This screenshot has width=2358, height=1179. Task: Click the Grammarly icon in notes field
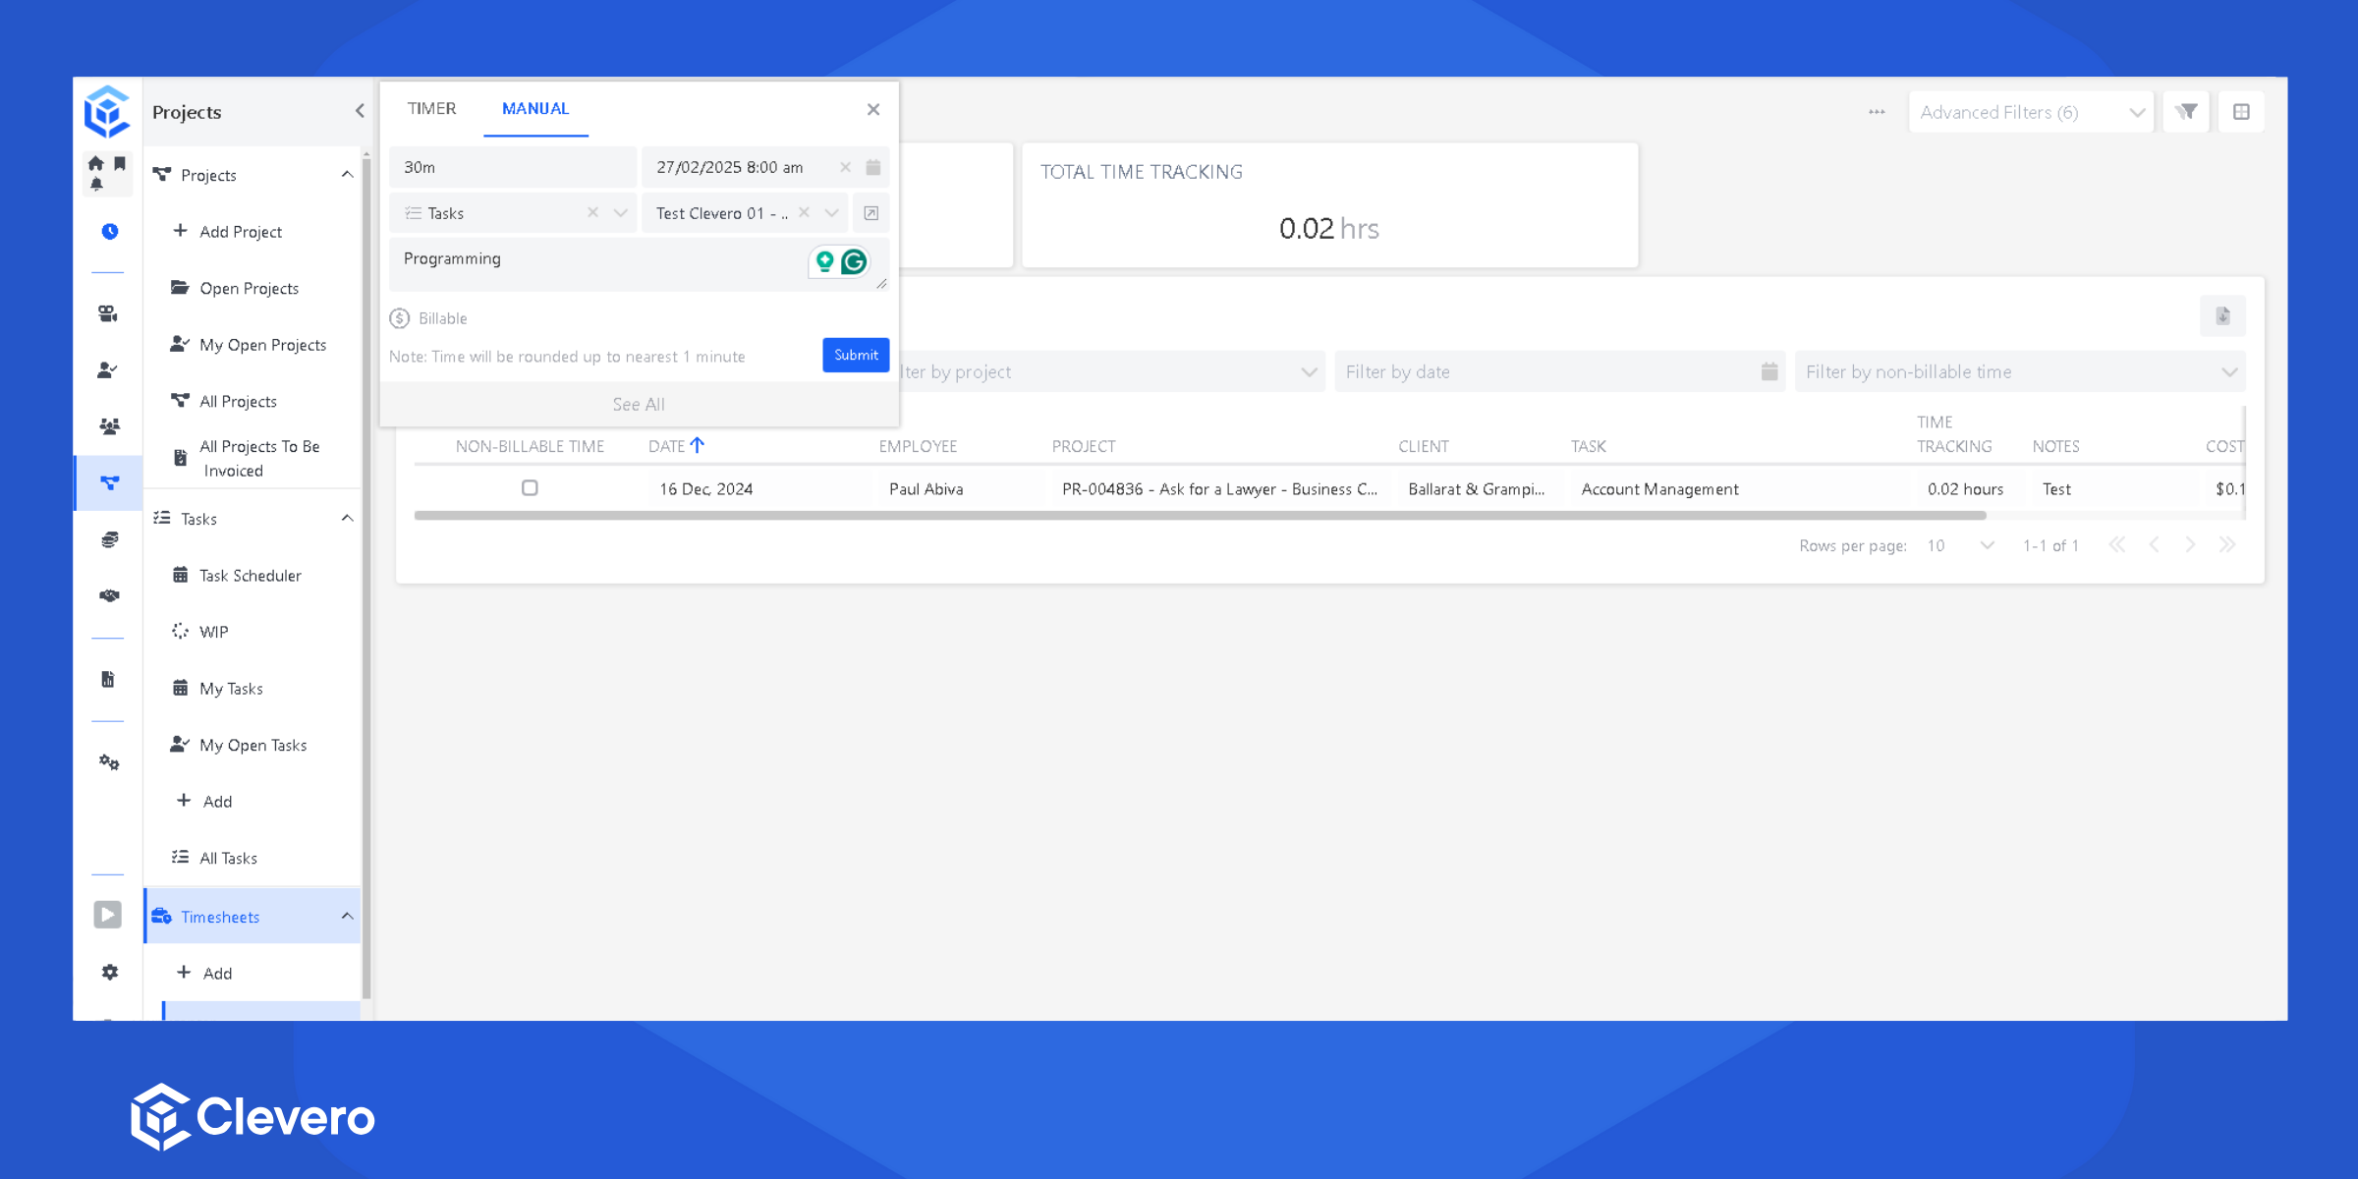[x=854, y=261]
